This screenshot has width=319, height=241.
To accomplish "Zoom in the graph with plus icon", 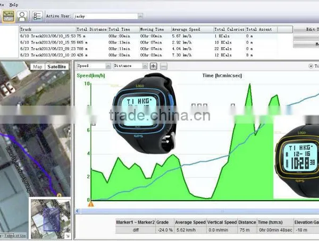I will click(x=154, y=66).
